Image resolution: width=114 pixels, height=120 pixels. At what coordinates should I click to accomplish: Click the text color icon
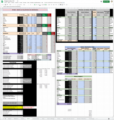[40, 5]
